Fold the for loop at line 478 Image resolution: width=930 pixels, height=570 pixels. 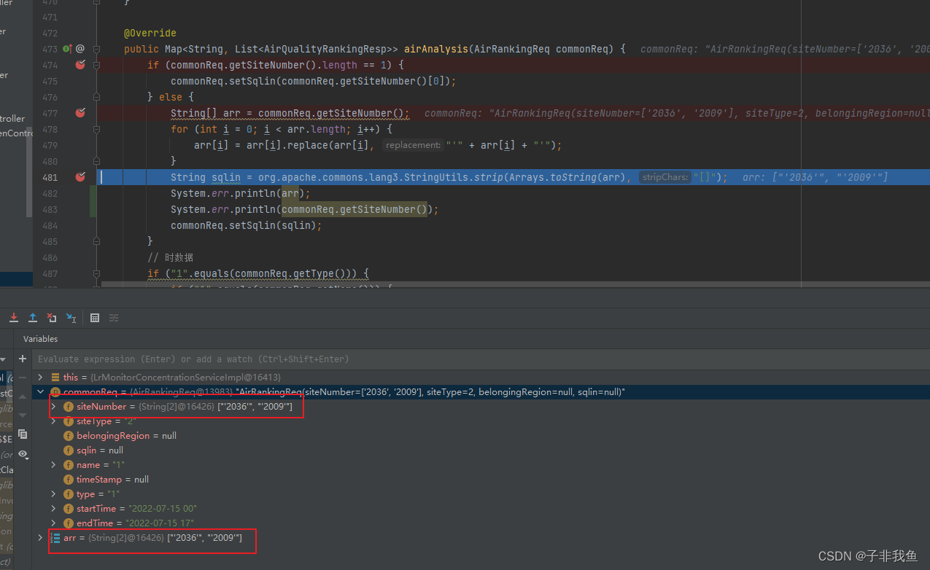96,129
